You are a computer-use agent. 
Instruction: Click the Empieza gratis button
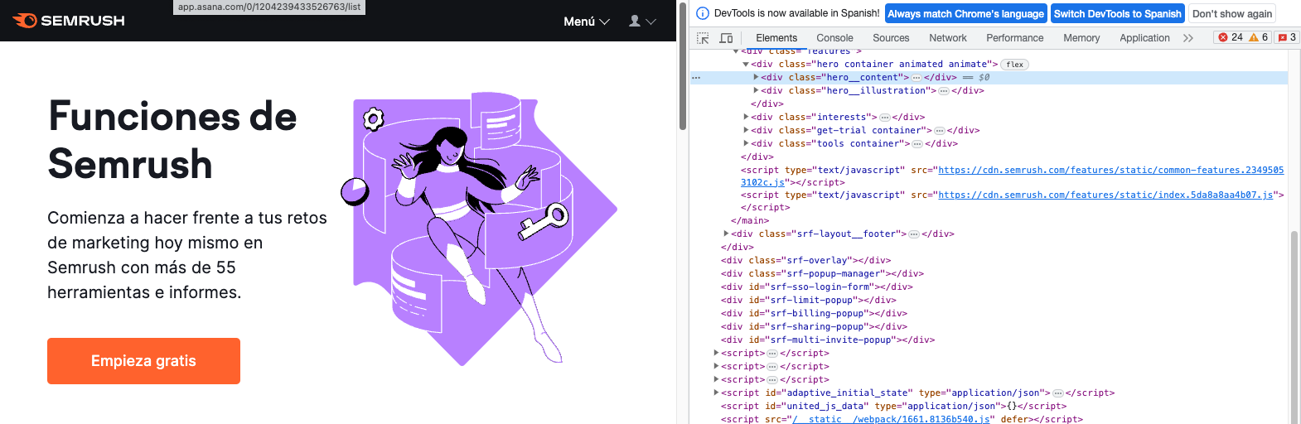click(143, 361)
